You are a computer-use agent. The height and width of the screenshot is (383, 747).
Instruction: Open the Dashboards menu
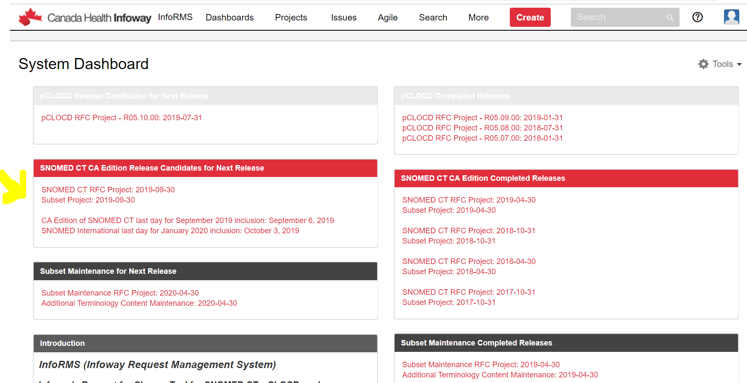tap(230, 17)
